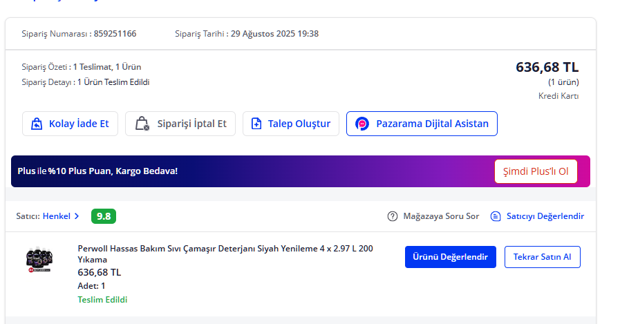This screenshot has height=324, width=620.
Task: Click order date 29 Ağustos 2025 19:38
Action: (x=275, y=34)
